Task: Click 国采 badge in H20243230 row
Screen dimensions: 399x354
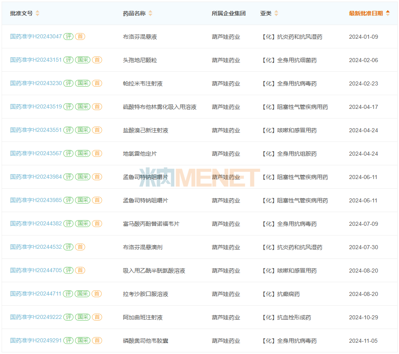Action: coord(83,83)
